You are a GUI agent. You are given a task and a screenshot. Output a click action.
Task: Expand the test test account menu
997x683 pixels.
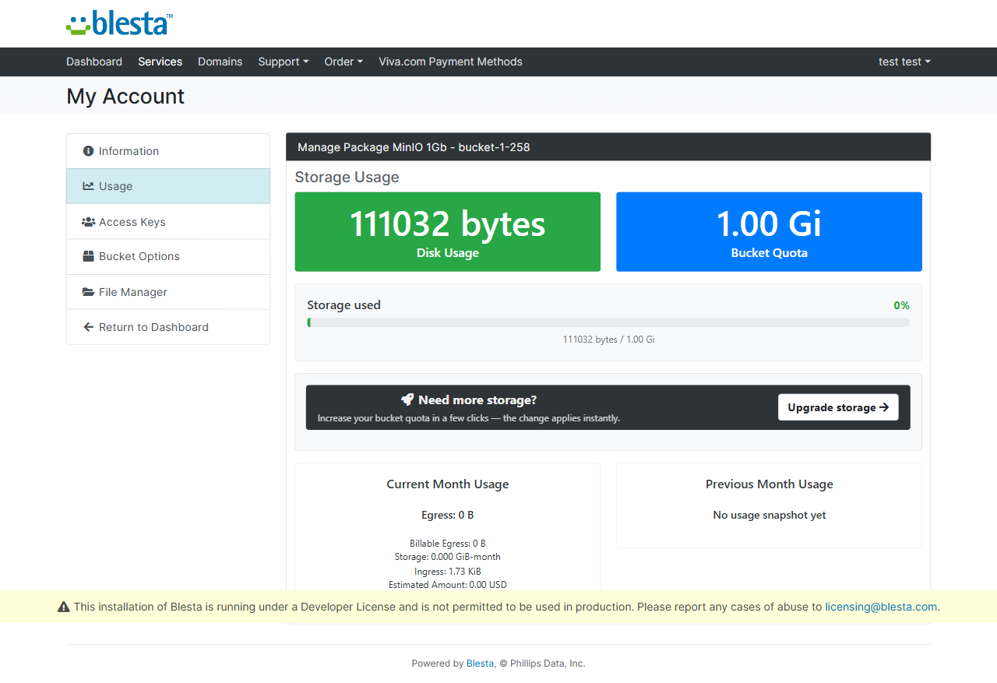point(904,62)
